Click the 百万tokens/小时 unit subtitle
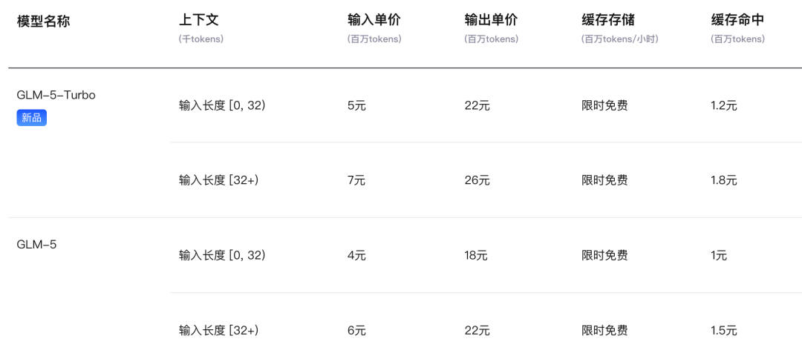Screen dimensions: 802x359 pos(620,39)
